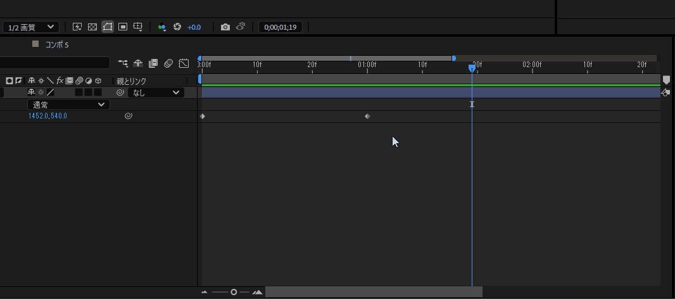This screenshot has height=299, width=675.
Task: Click the property pick whip on the position row
Action: point(128,116)
